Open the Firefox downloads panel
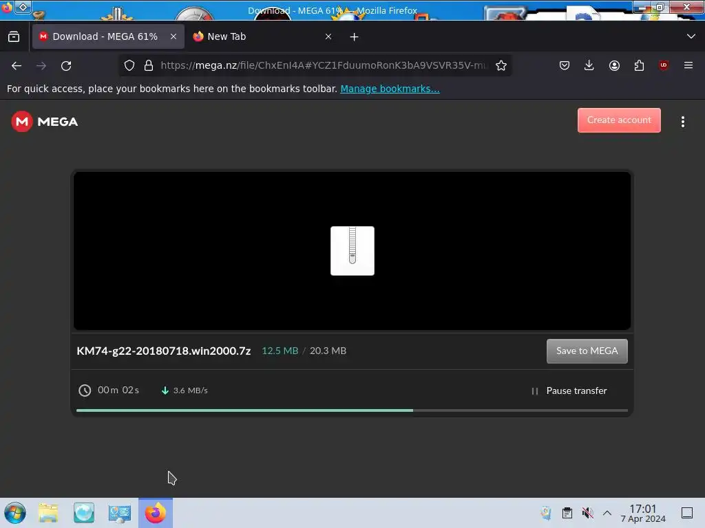 [589, 65]
